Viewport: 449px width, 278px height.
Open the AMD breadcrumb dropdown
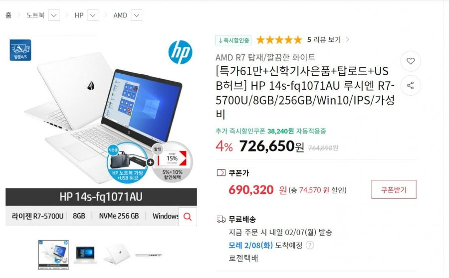coord(137,15)
